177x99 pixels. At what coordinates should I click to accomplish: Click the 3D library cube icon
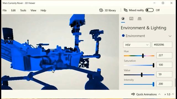coord(101,10)
